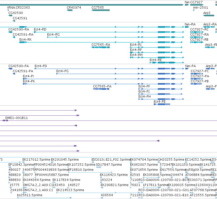Screen dimensions: 217x199
Task: Select protein Ect4-PE label
Action: tap(160, 102)
